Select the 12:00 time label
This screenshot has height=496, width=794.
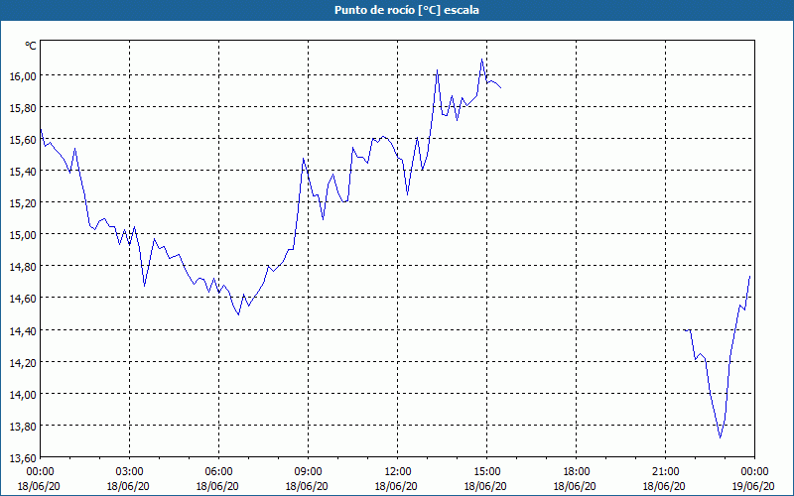(398, 472)
